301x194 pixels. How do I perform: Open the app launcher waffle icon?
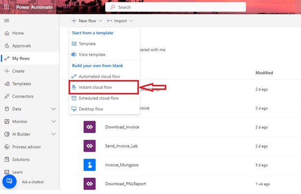(x=6, y=7)
